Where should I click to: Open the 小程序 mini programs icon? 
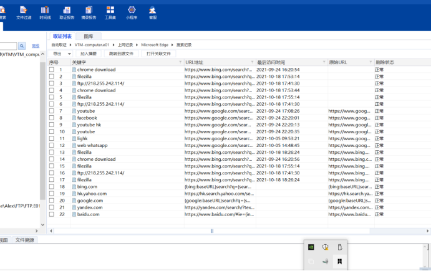pyautogui.click(x=132, y=13)
